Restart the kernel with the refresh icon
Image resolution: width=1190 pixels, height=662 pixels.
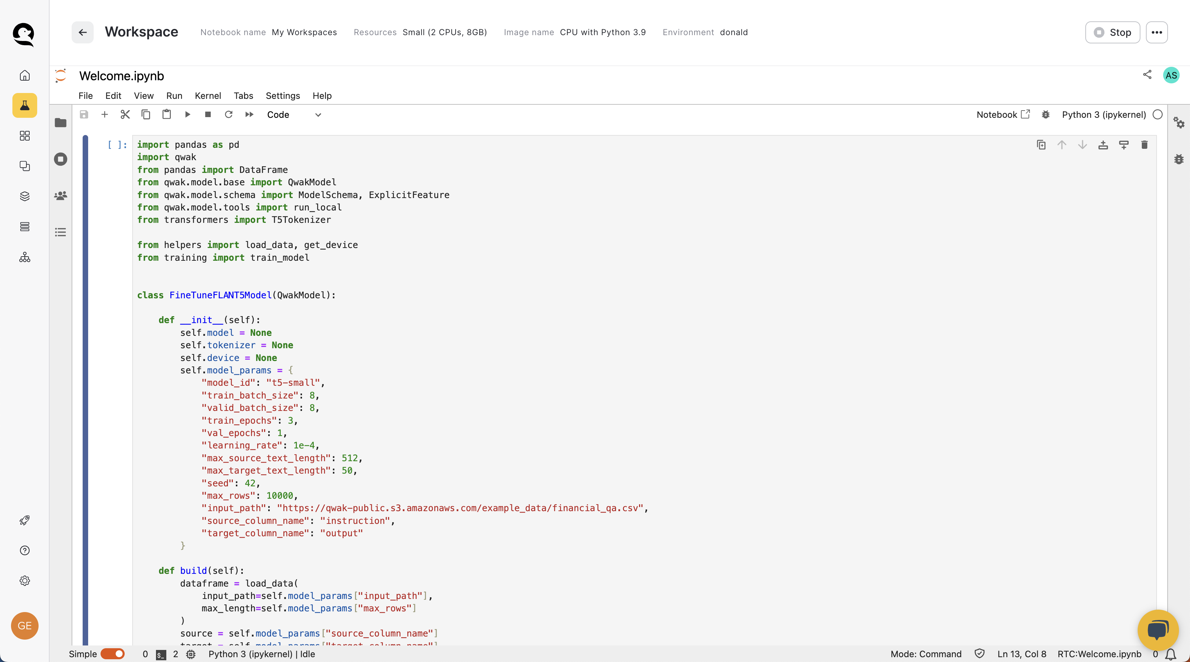(x=229, y=115)
